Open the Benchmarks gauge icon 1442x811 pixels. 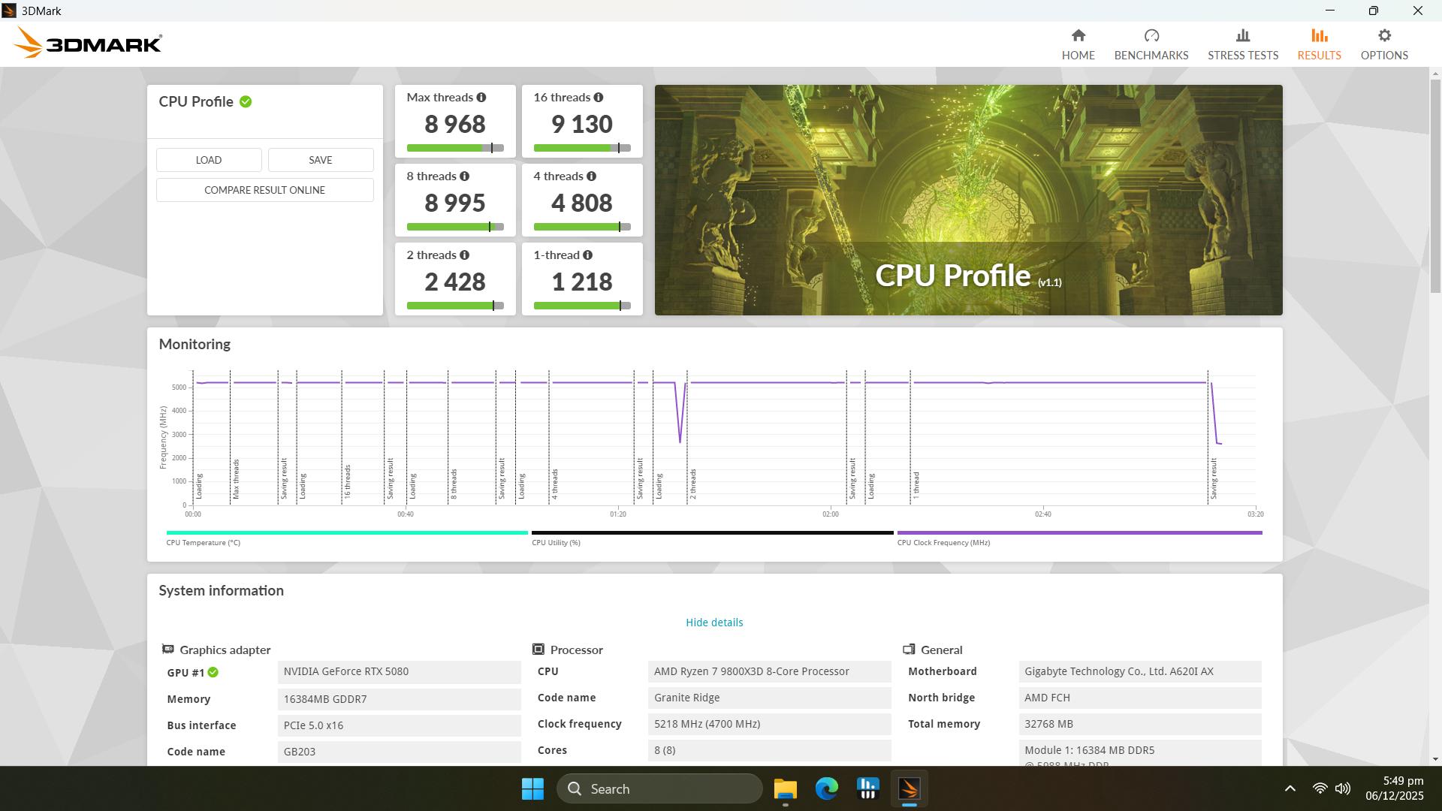click(1151, 36)
